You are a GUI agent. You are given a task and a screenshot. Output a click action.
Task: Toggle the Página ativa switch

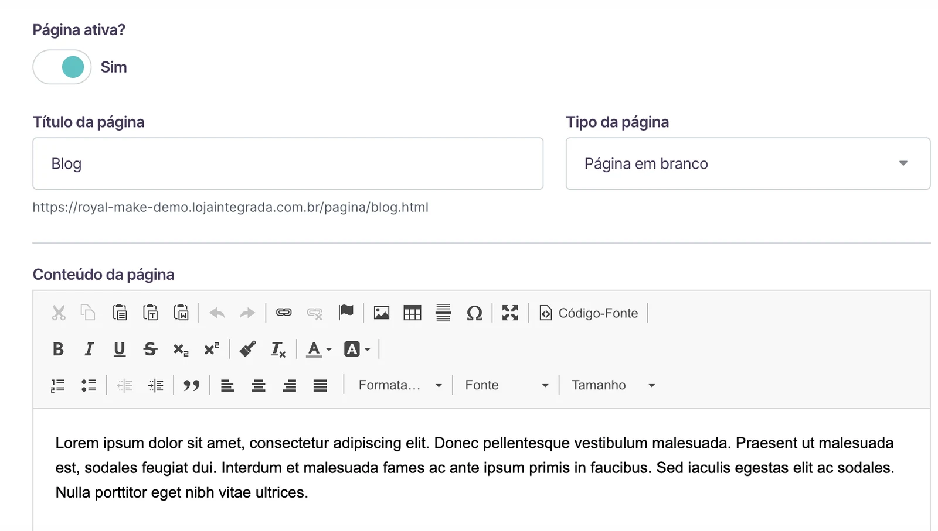(62, 67)
